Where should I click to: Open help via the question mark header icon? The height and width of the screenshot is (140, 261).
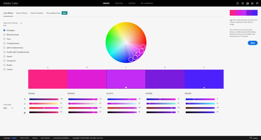(252, 3)
